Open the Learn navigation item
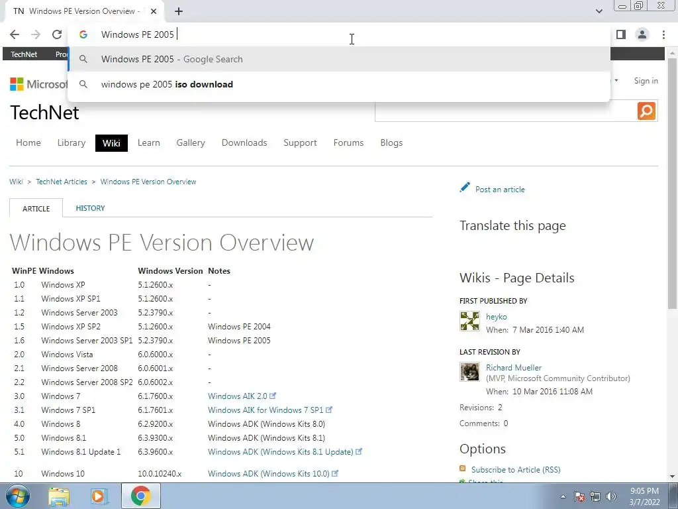 tap(149, 143)
